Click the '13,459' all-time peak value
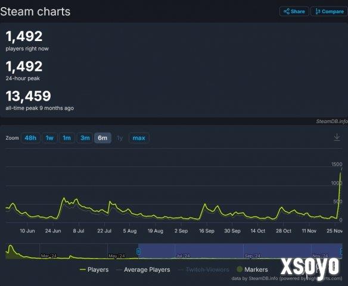 click(29, 96)
